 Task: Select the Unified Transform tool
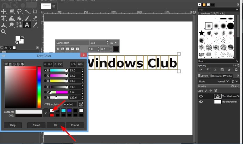pyautogui.click(x=3, y=18)
